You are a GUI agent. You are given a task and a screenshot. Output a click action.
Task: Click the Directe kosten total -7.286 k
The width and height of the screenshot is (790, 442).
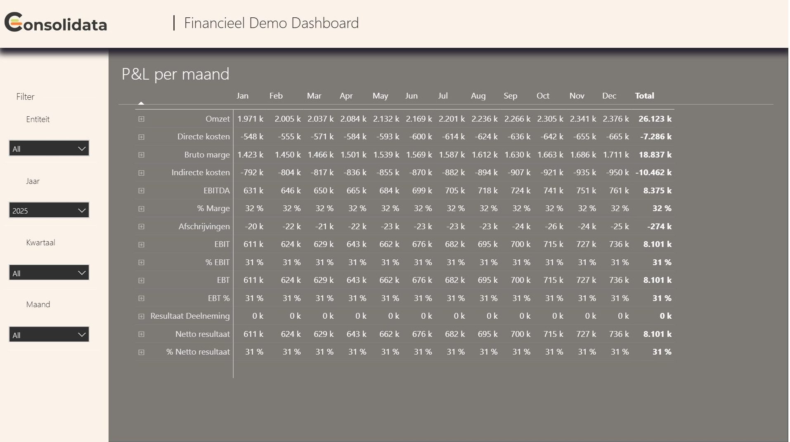(x=656, y=137)
